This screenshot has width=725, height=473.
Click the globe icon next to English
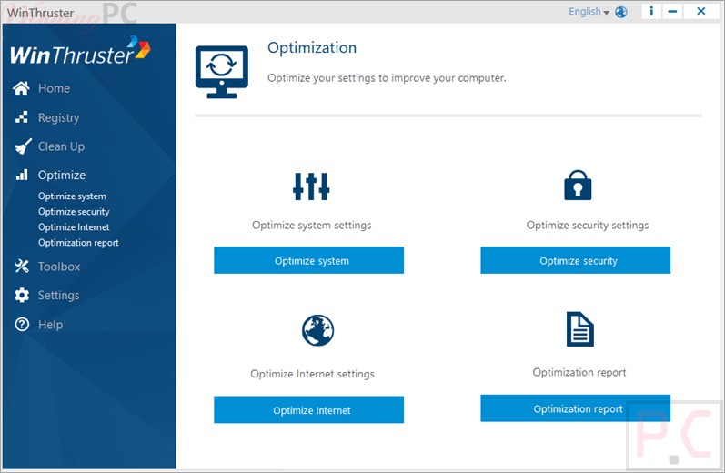621,12
